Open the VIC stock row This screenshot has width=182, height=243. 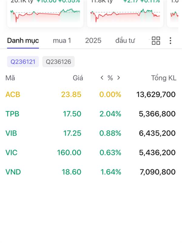coord(91,152)
